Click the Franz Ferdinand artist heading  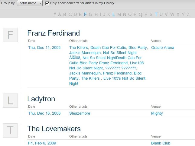(x=53, y=33)
